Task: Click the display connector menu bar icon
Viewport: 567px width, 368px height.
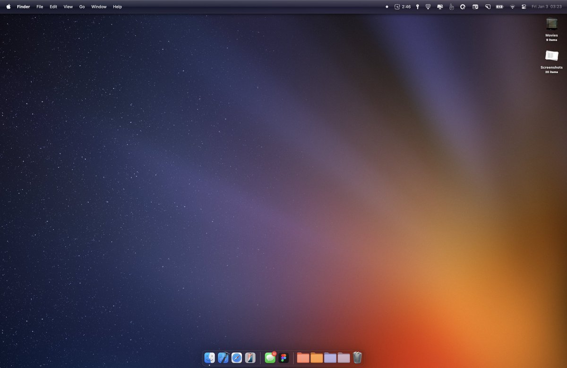Action: pyautogui.click(x=428, y=7)
